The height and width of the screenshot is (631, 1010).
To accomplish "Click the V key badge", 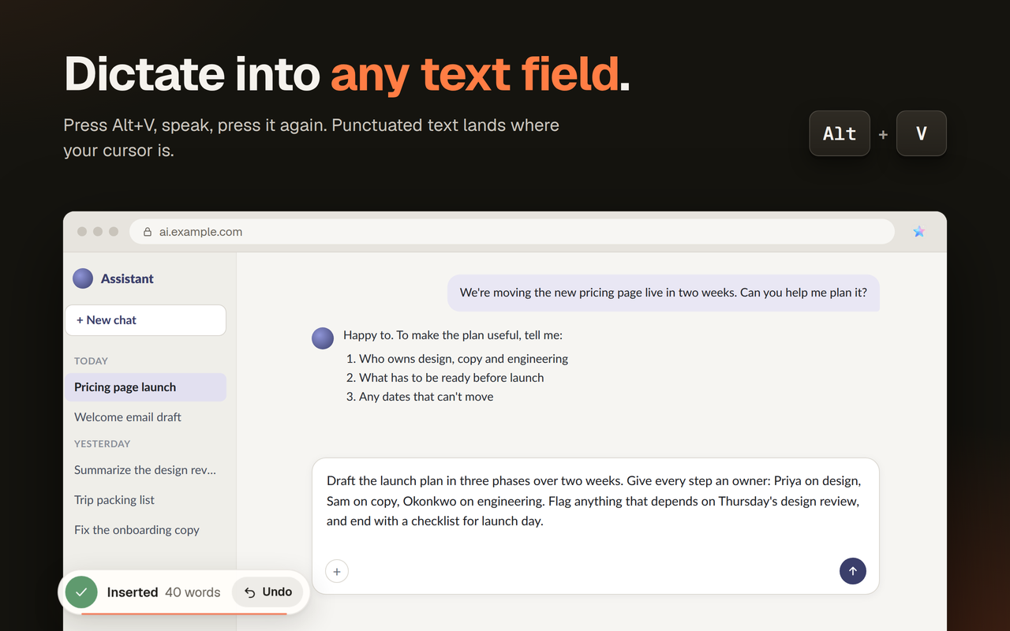I will (922, 133).
